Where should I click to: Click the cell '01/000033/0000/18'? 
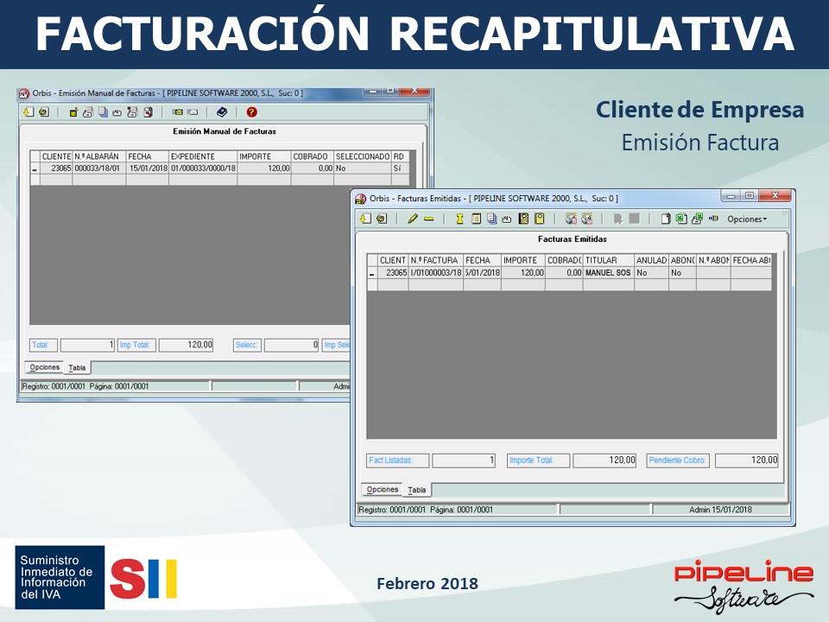pos(203,168)
